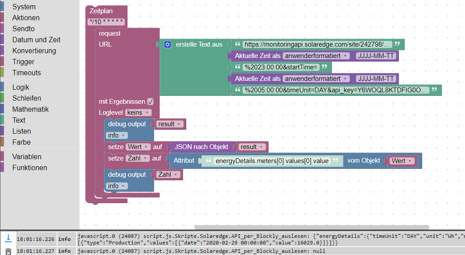
Task: Open the Mathematik toolbox category
Action: pos(30,109)
